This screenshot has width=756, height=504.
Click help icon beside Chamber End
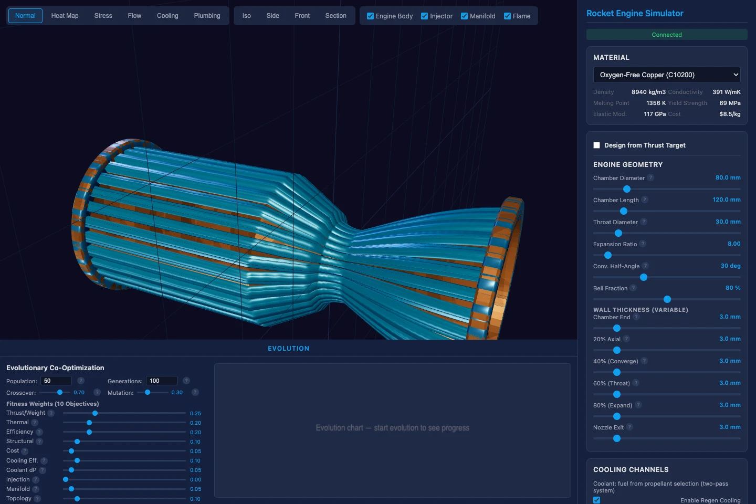pos(636,317)
